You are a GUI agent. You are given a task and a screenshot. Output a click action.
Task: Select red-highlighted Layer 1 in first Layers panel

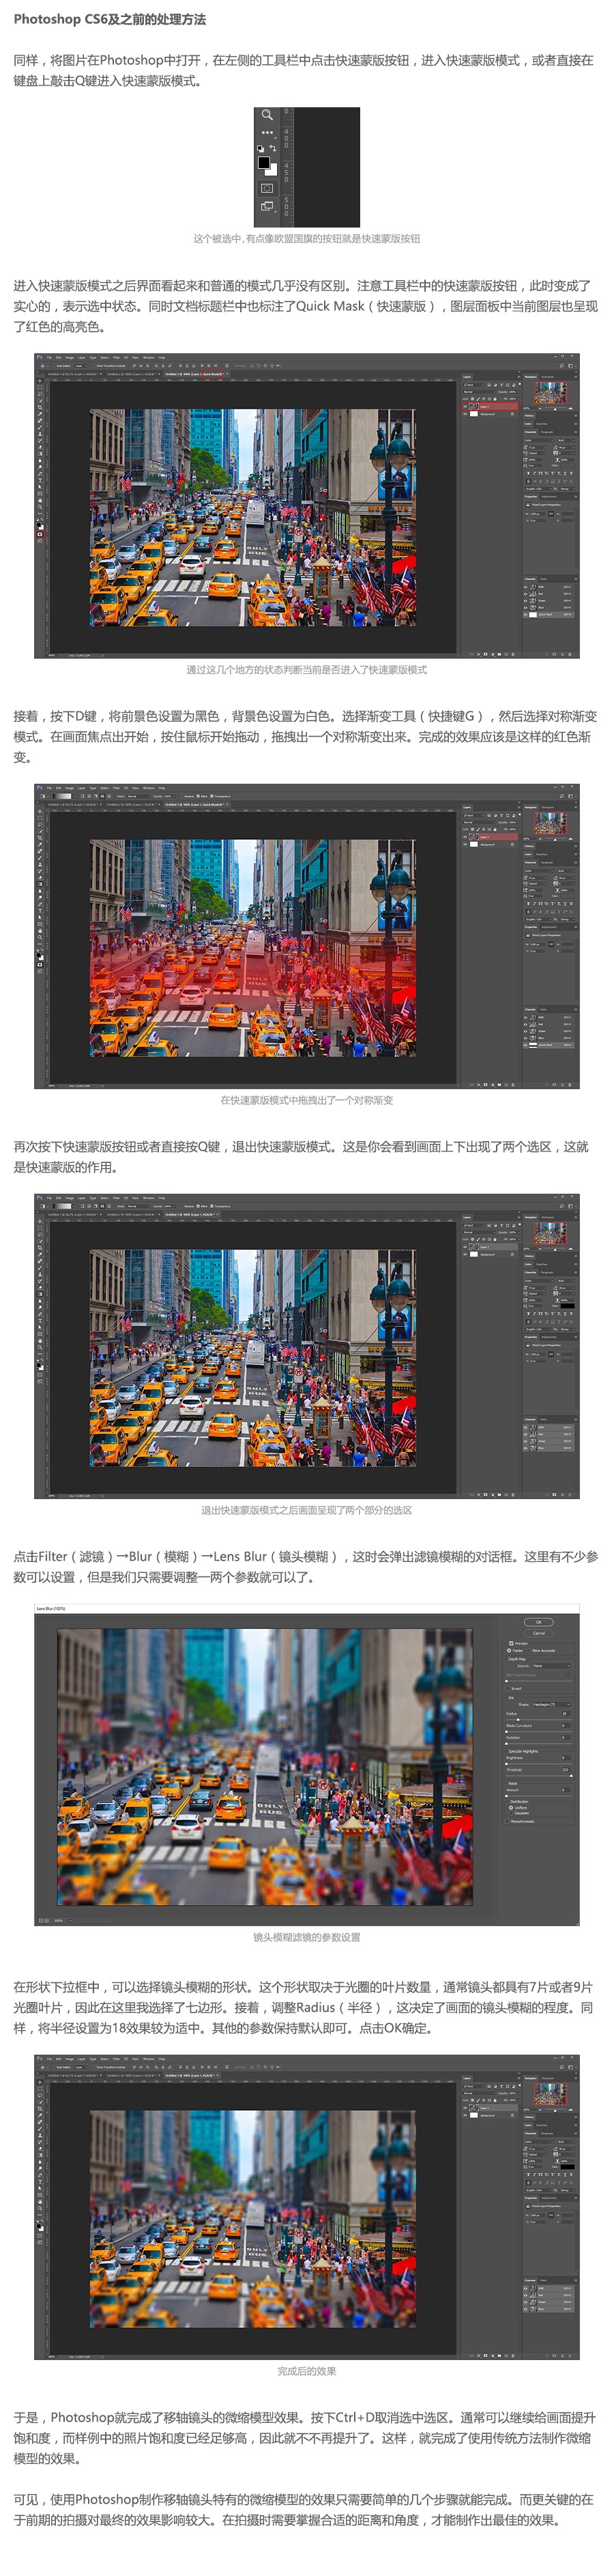[x=491, y=407]
